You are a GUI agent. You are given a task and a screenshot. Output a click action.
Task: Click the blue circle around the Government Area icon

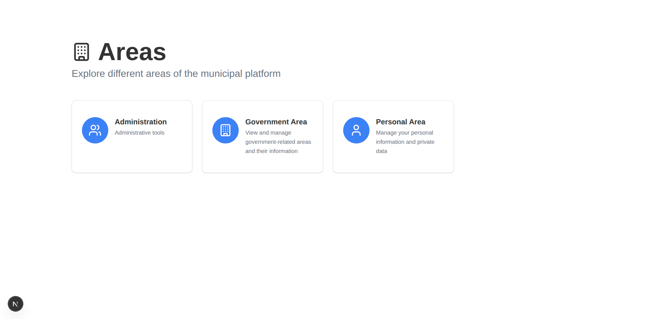(225, 130)
